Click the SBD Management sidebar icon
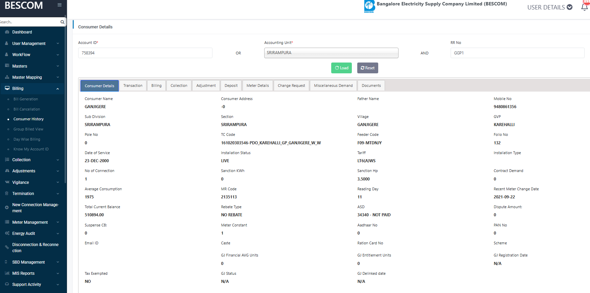 pos(6,262)
